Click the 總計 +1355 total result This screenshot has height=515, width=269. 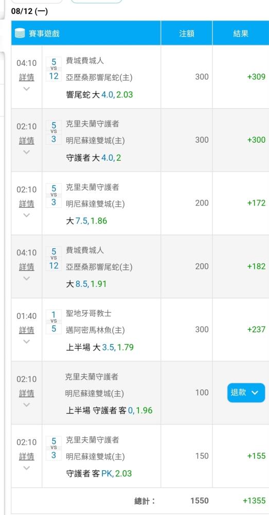point(254,501)
